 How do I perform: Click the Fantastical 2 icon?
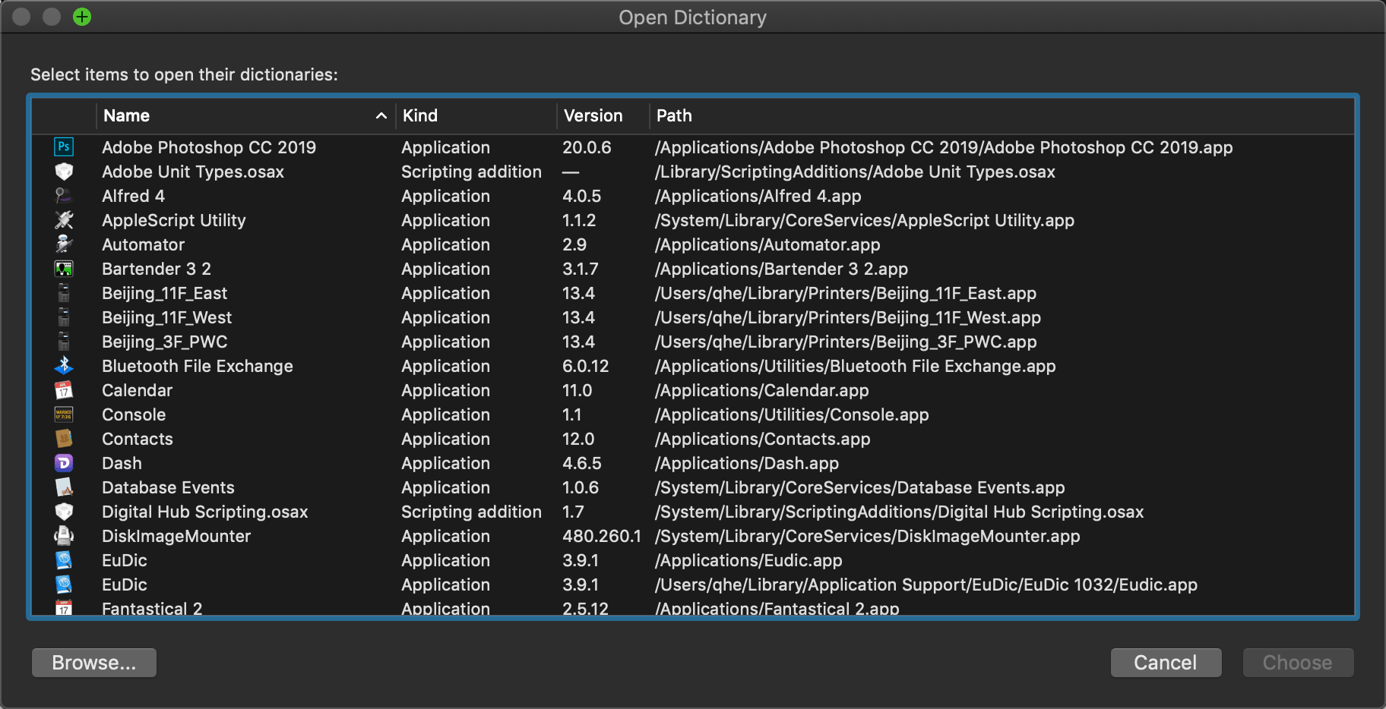point(64,607)
